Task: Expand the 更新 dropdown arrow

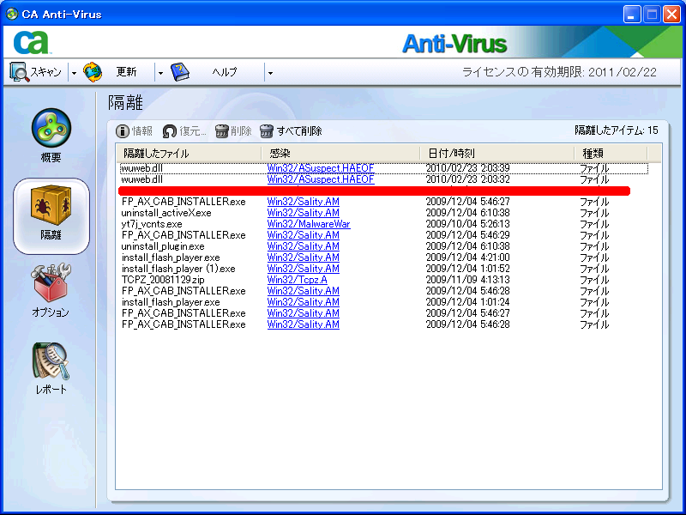Action: (160, 73)
